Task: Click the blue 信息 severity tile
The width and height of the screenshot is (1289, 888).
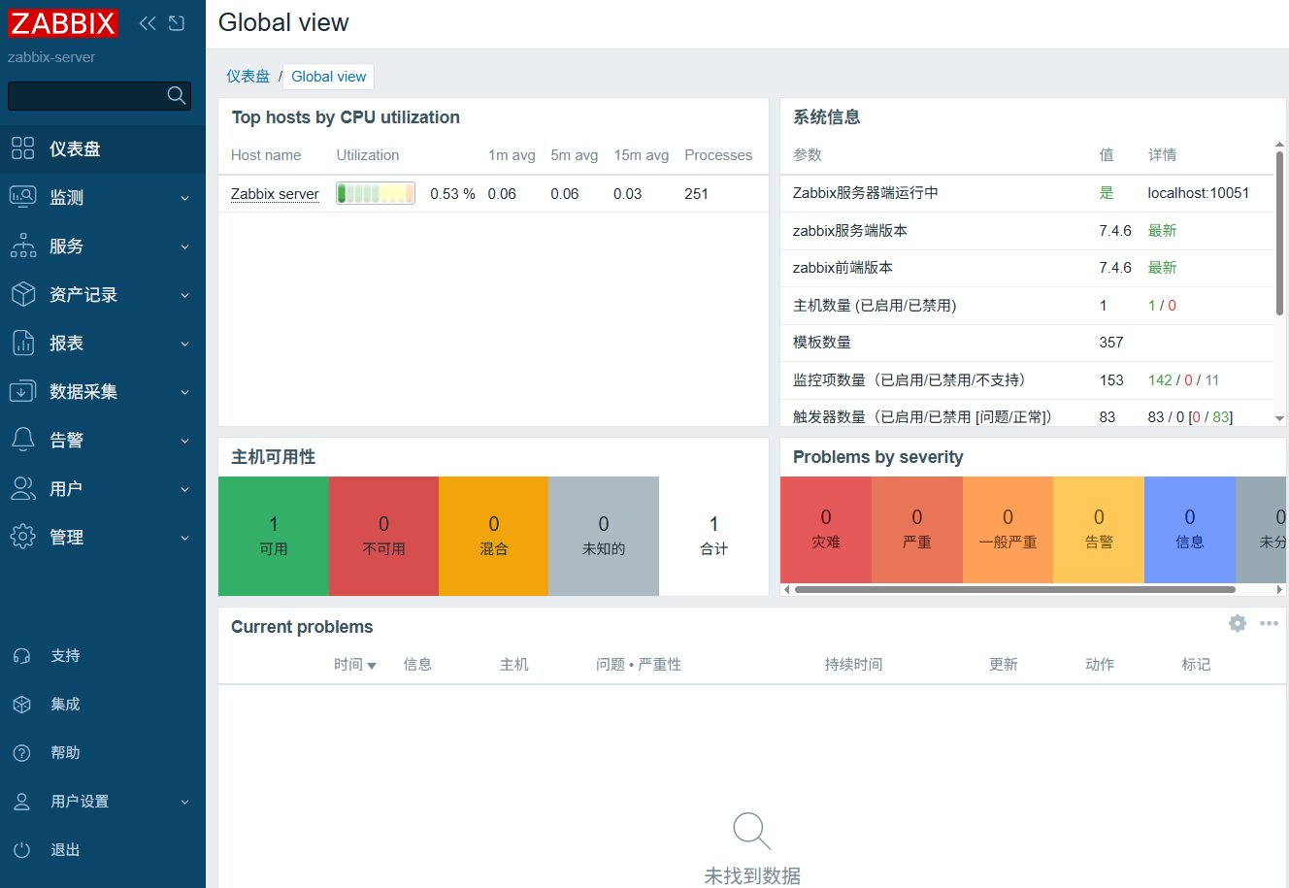Action: pos(1190,530)
